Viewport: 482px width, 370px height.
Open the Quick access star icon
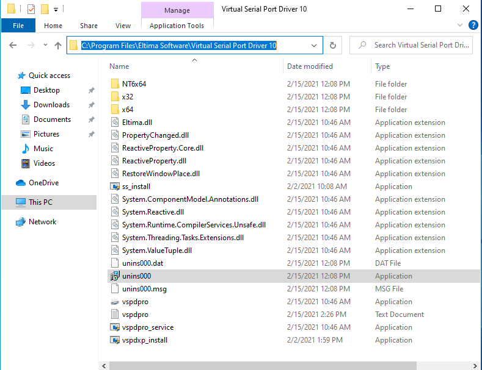point(21,76)
